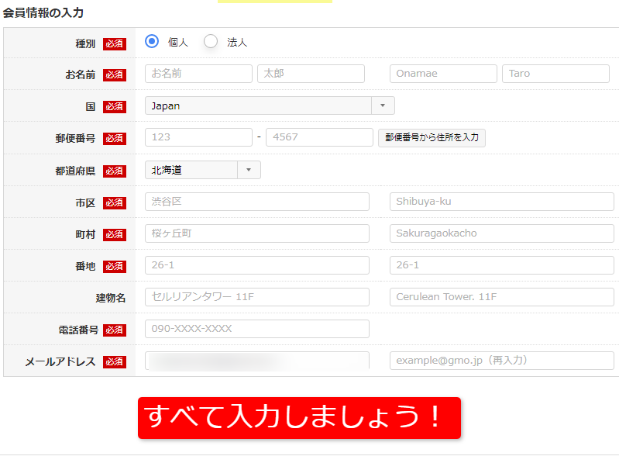
Task: Focus the Onamae romaji name field
Action: coord(443,74)
